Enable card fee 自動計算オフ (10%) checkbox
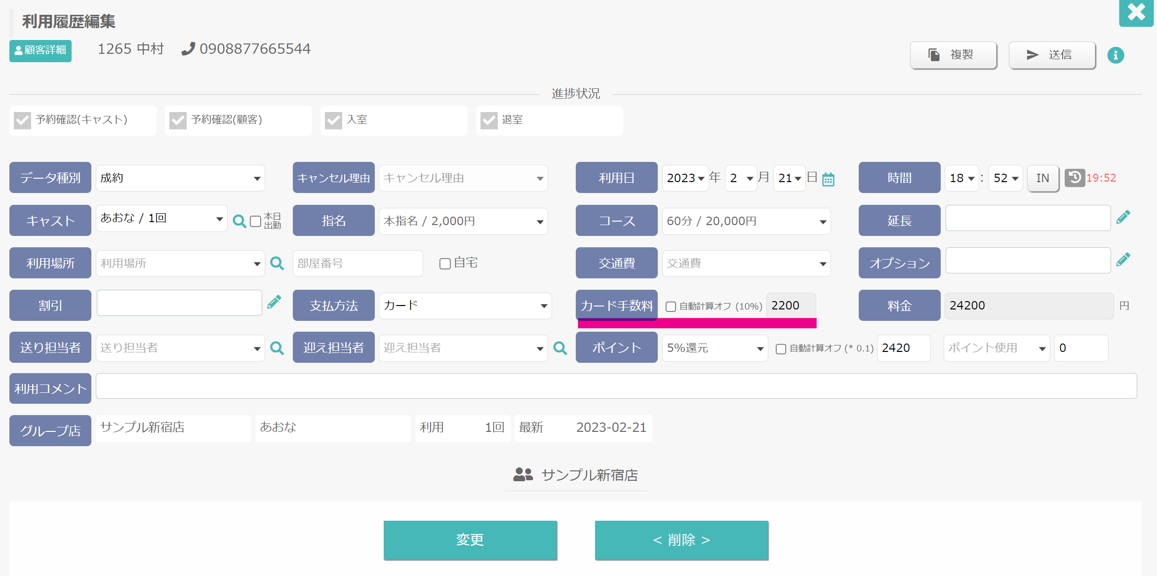The image size is (1157, 576). [671, 307]
